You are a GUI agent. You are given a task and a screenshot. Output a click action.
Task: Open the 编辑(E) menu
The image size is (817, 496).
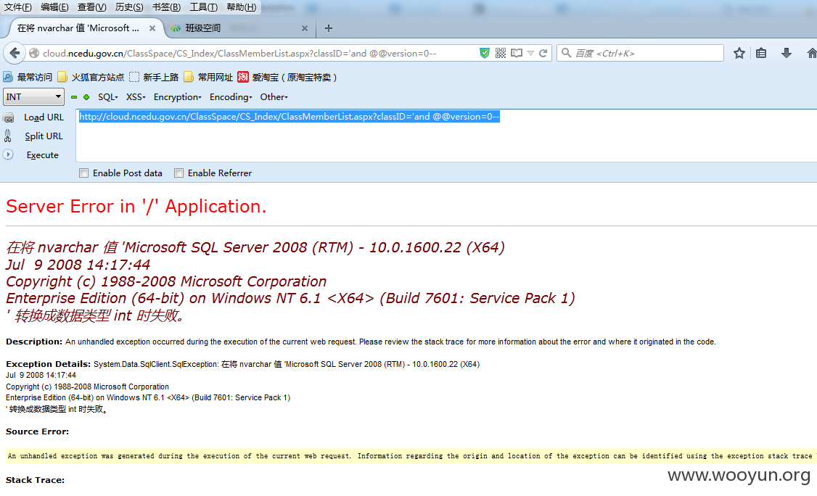pos(54,7)
